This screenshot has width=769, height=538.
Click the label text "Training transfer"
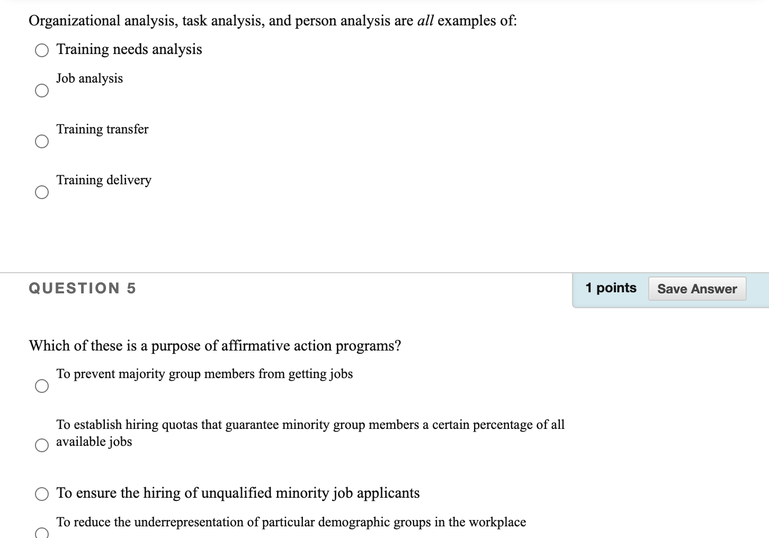[102, 129]
